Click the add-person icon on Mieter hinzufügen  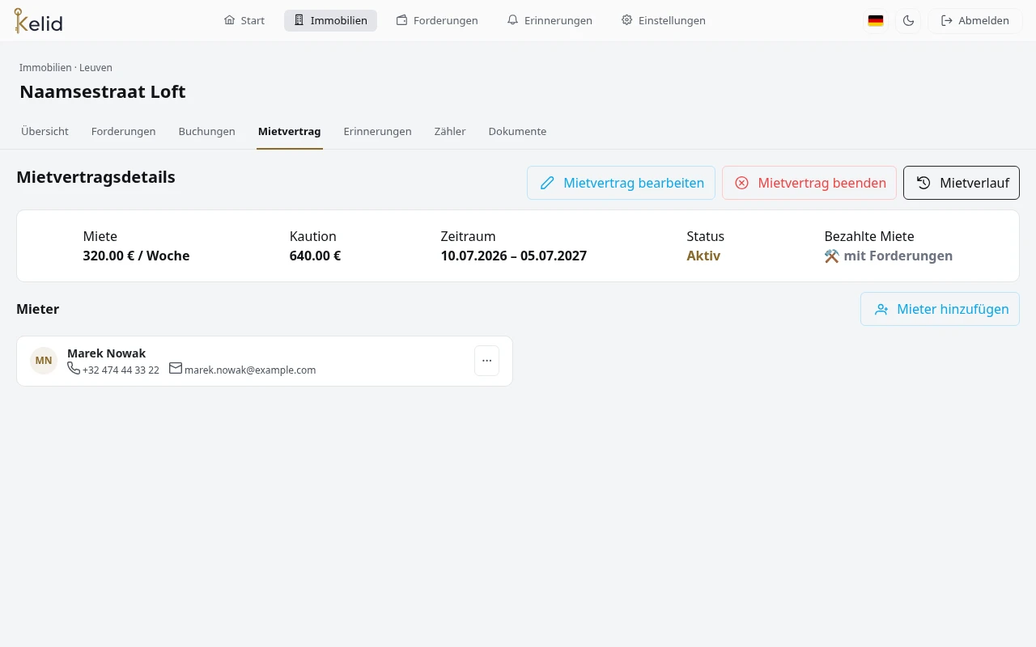point(881,309)
